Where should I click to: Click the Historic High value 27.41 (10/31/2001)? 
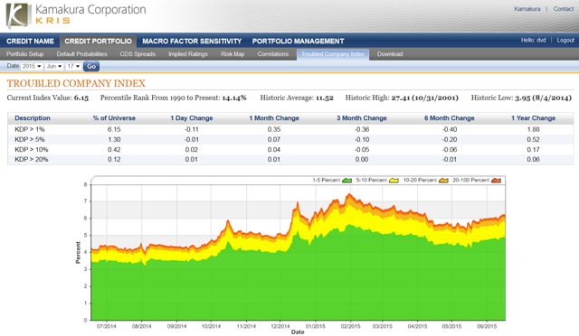(424, 98)
